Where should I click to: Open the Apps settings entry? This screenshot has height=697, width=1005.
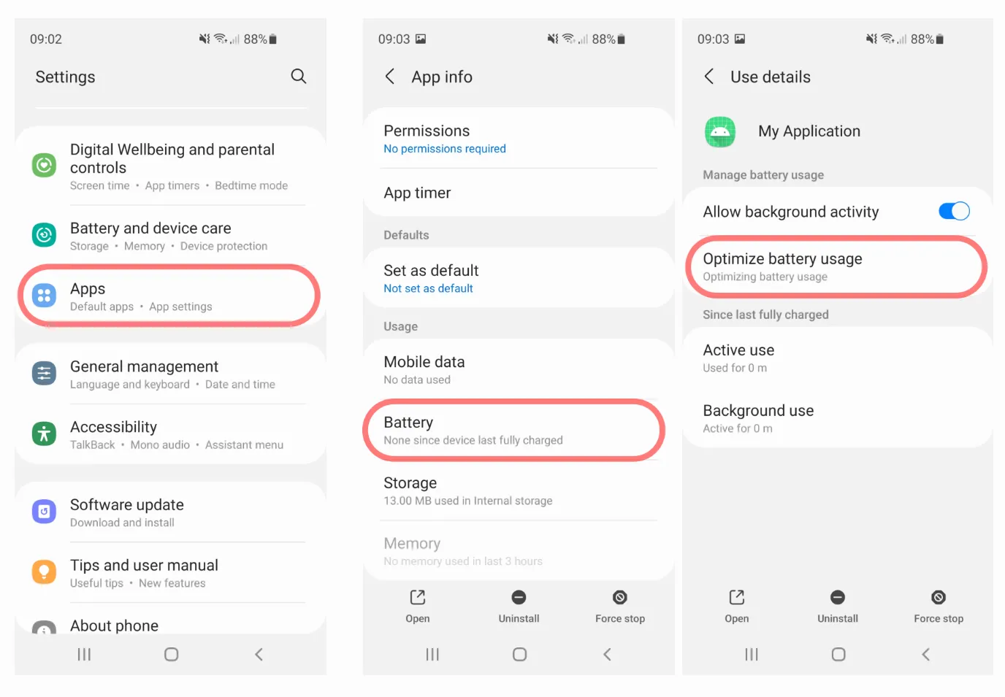[x=169, y=296]
